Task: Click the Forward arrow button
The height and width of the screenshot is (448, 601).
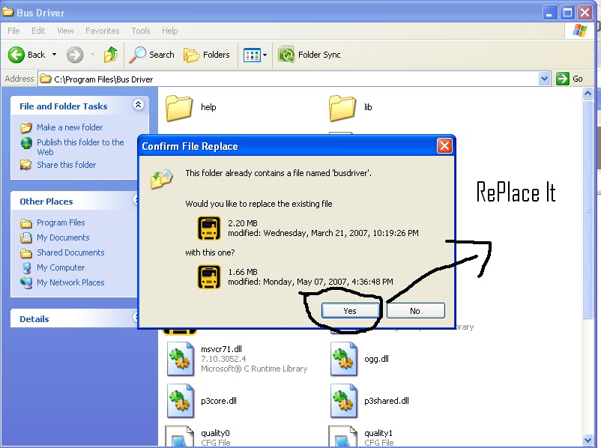Action: [x=75, y=55]
